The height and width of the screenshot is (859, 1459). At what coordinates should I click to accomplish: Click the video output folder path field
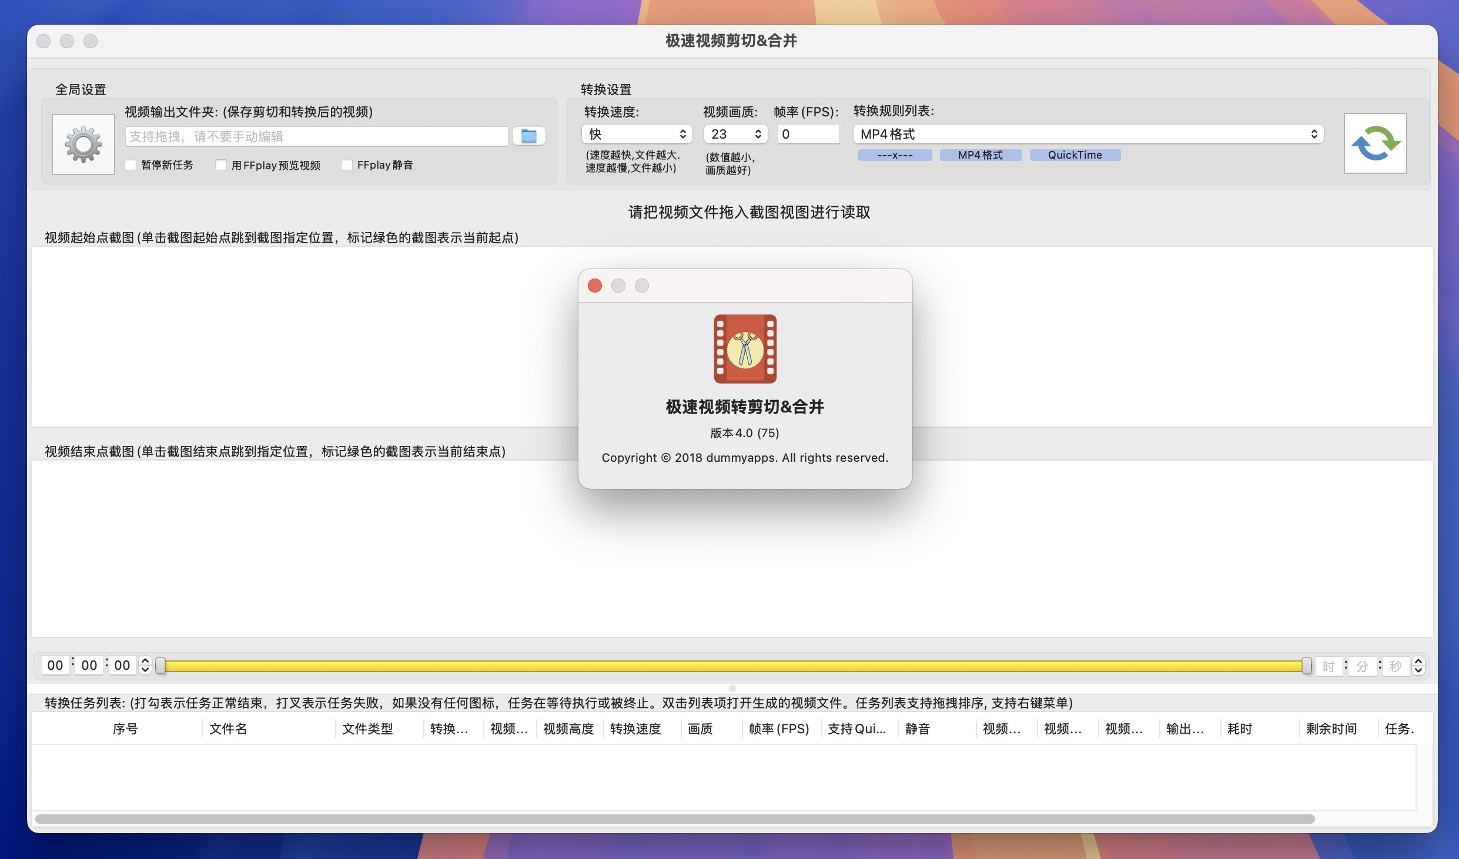point(316,136)
